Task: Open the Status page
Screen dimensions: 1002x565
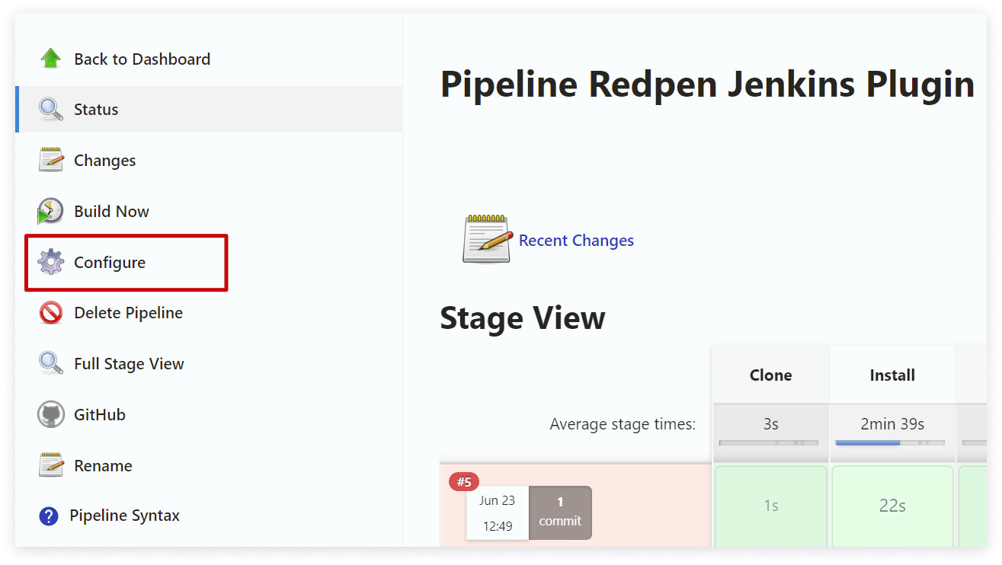Action: tap(96, 109)
